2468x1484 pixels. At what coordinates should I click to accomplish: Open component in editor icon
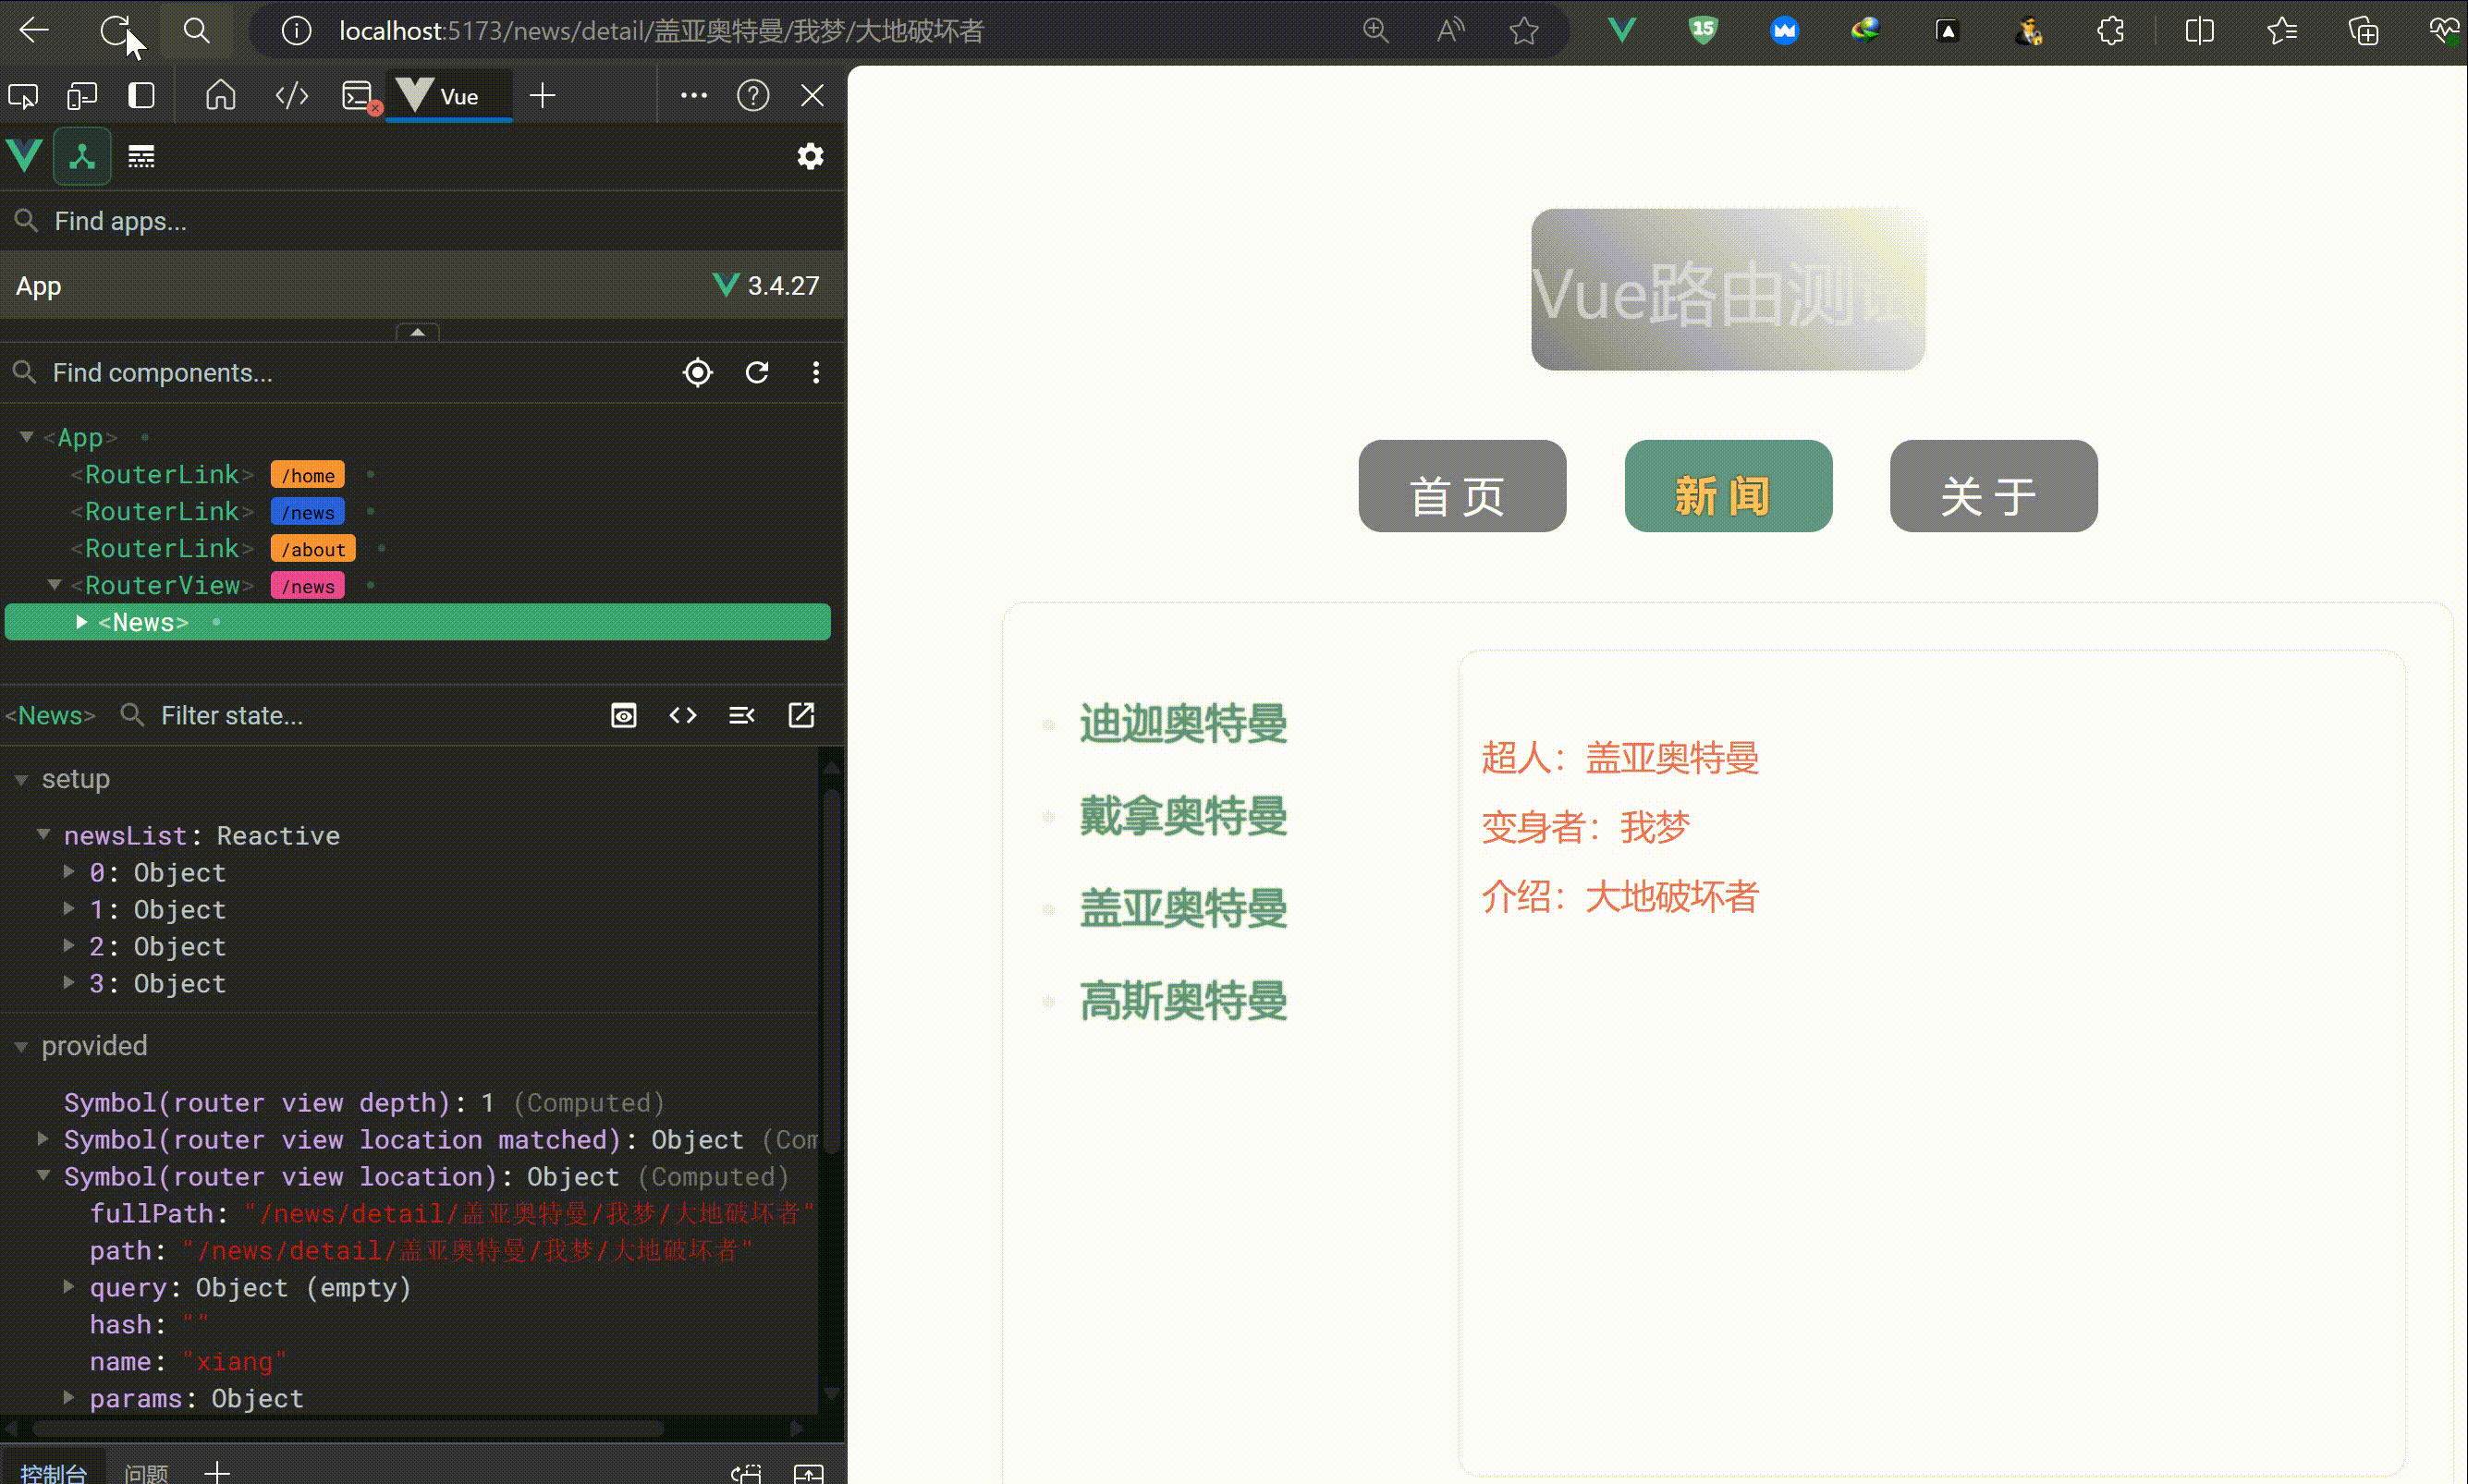pyautogui.click(x=802, y=716)
